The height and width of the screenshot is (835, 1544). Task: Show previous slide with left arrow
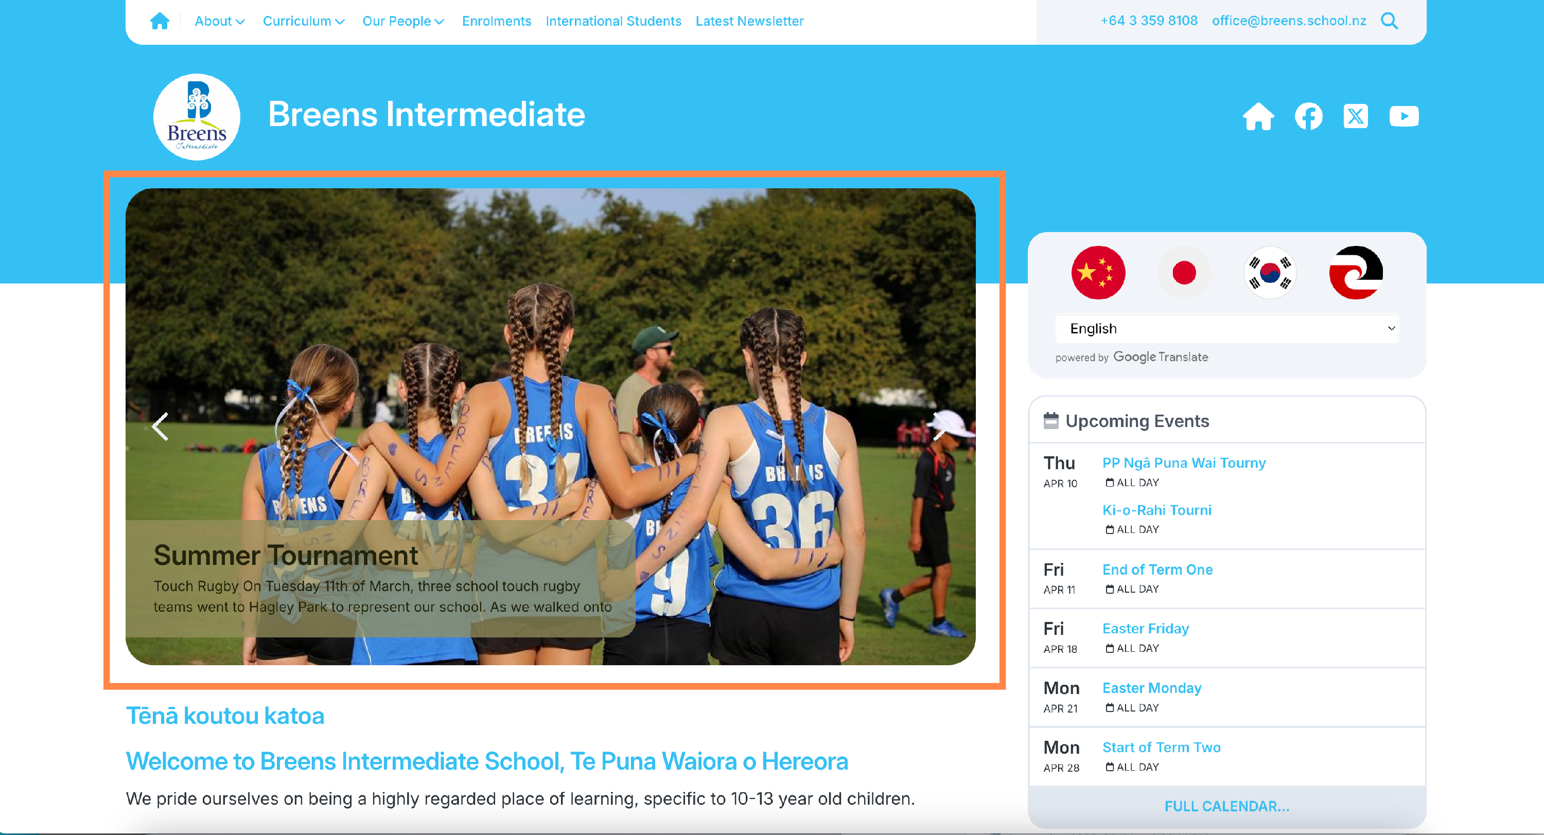(x=160, y=427)
